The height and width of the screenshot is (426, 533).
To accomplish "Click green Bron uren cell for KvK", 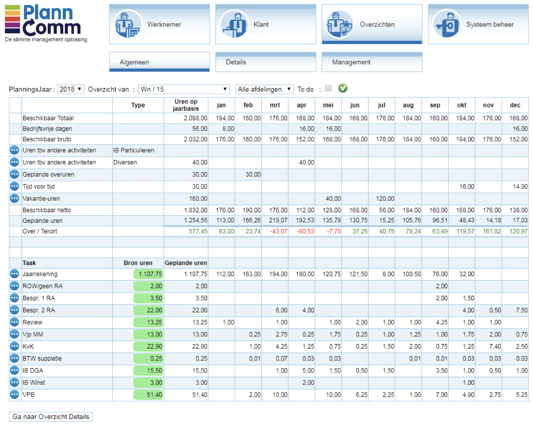I will (x=148, y=347).
